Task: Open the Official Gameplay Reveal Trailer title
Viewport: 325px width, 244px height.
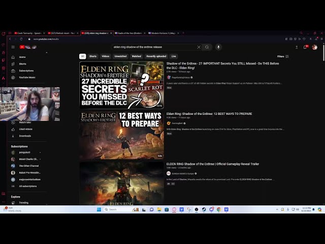Action: pyautogui.click(x=213, y=164)
